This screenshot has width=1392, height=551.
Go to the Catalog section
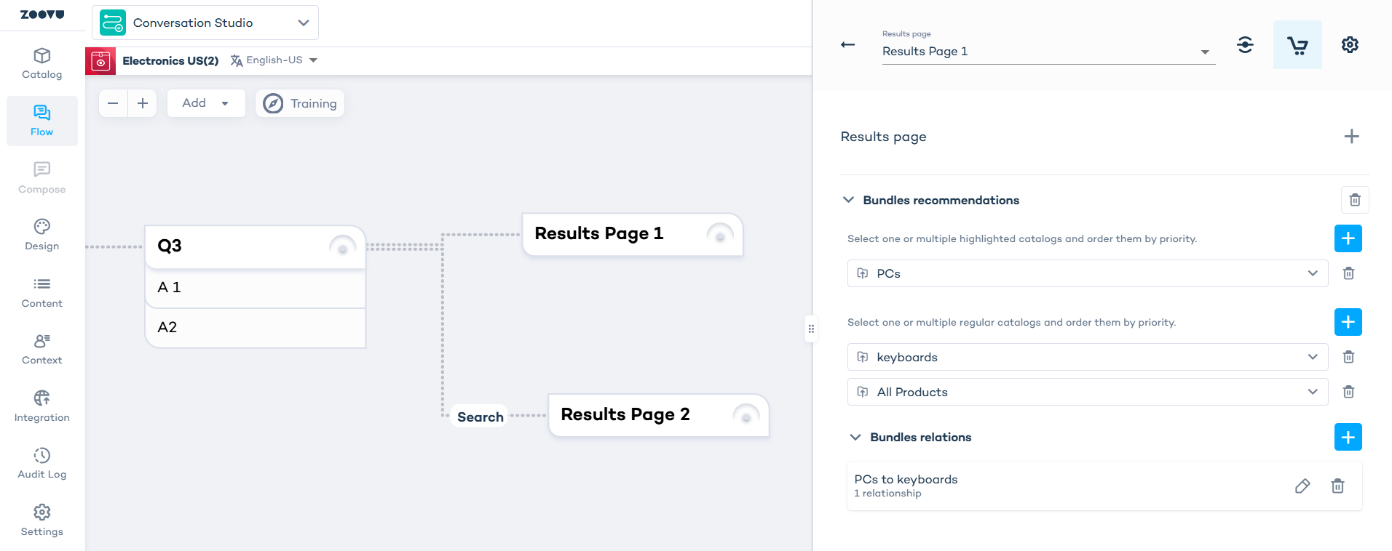coord(42,64)
